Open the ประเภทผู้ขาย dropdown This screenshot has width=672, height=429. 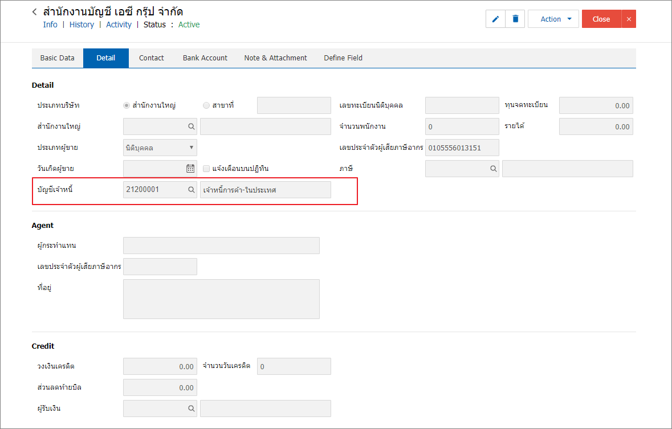point(160,148)
